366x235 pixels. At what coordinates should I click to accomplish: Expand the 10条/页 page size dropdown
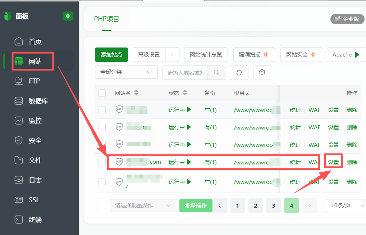(x=345, y=205)
